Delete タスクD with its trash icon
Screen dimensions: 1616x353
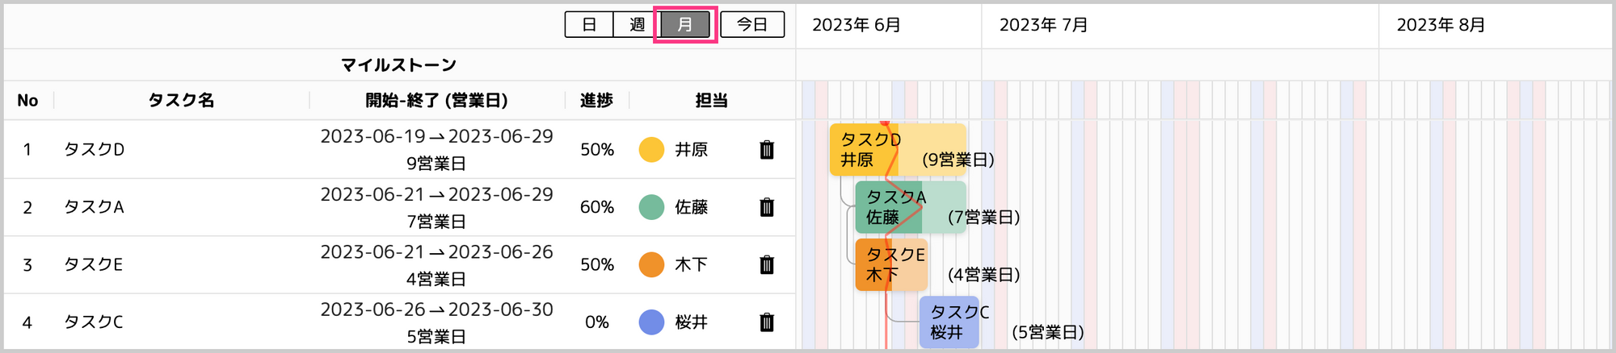pyautogui.click(x=767, y=150)
